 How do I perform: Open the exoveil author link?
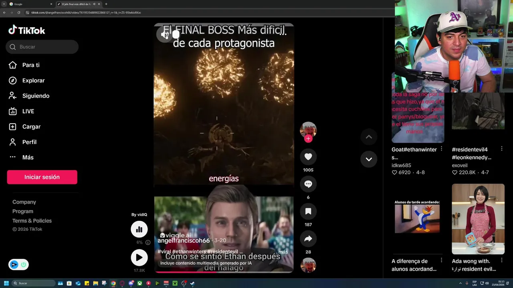460,165
